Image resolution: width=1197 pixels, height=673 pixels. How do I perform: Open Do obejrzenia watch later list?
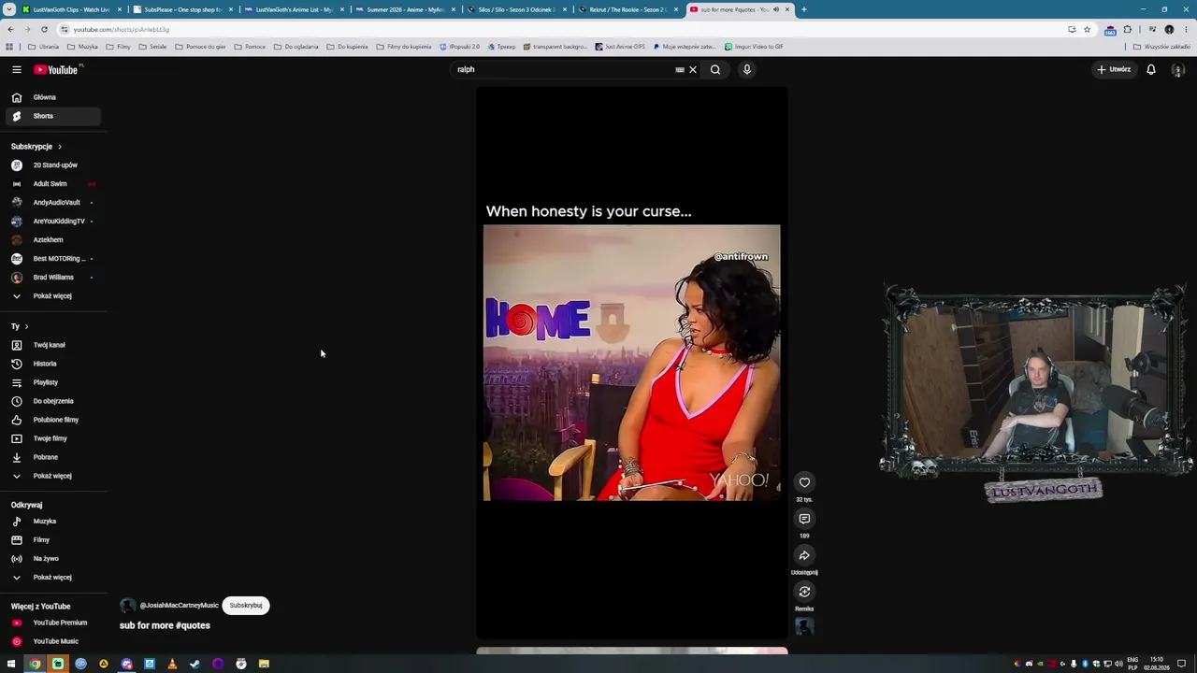51,401
